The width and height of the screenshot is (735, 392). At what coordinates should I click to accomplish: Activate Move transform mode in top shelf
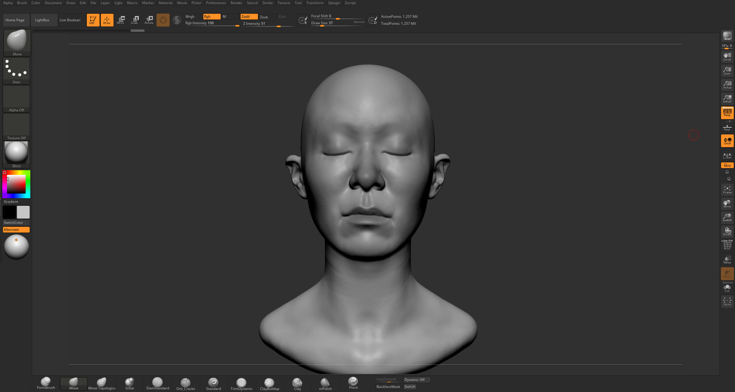[121, 20]
